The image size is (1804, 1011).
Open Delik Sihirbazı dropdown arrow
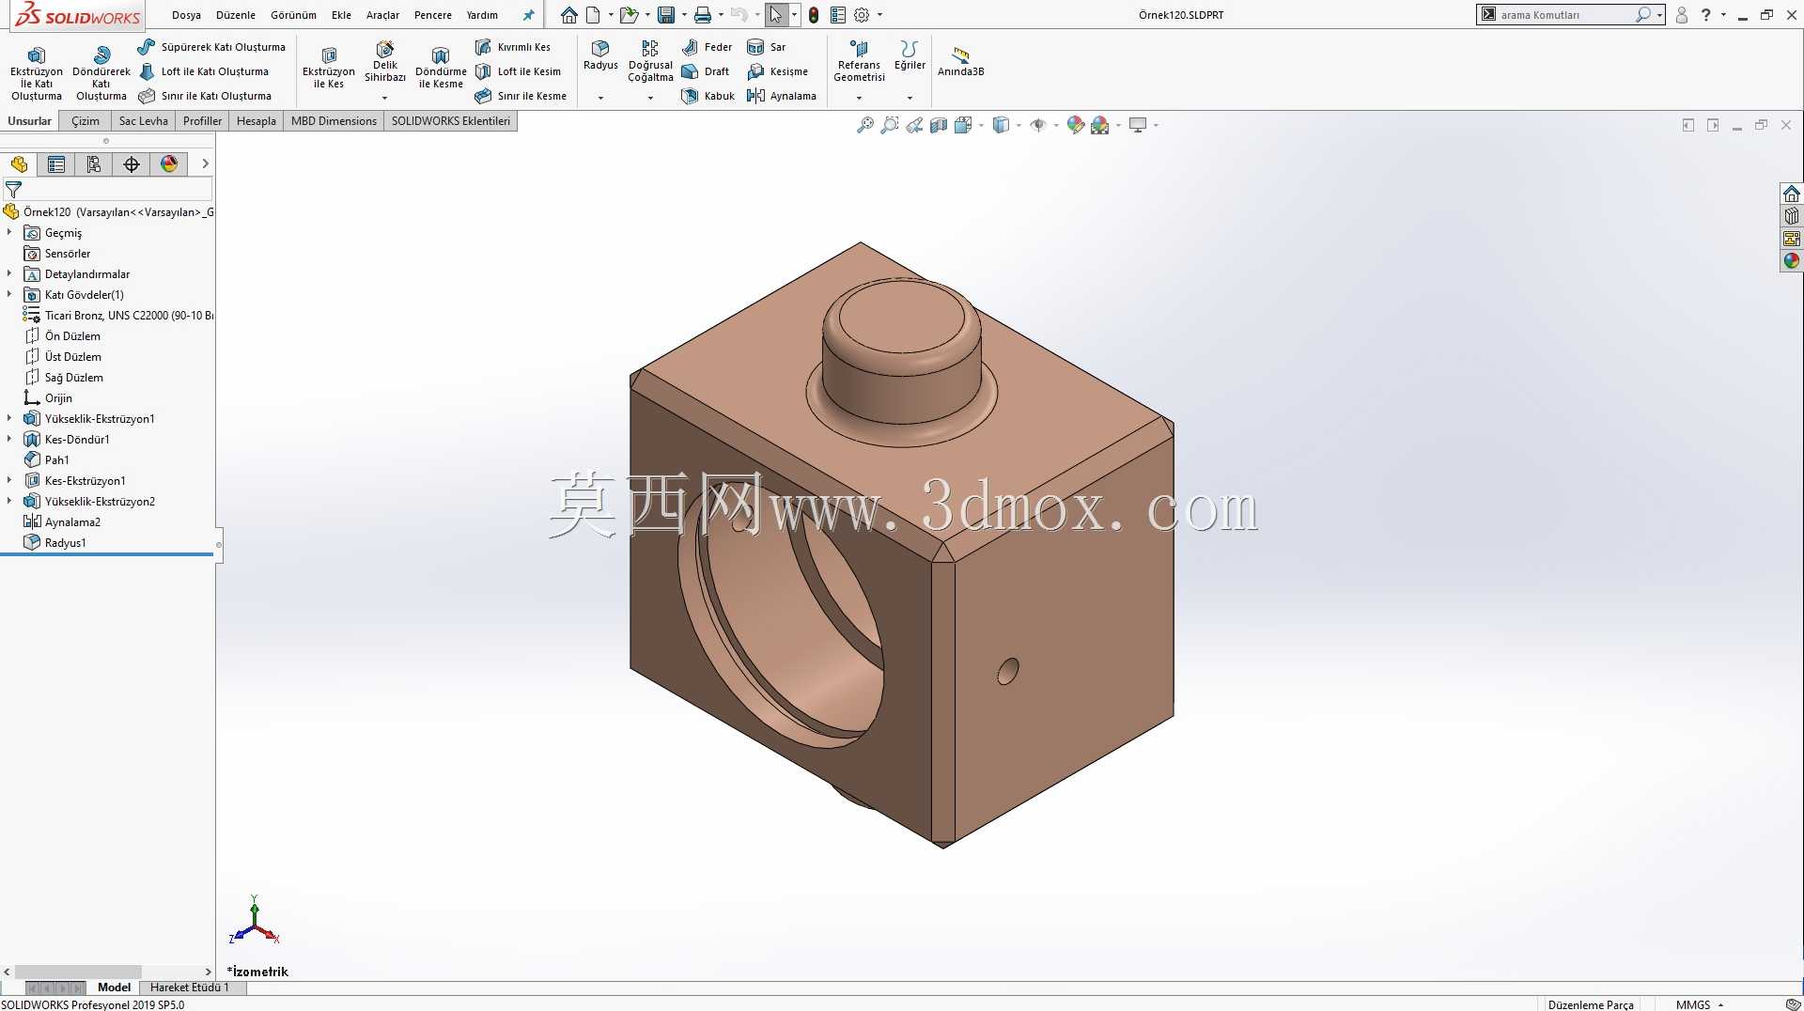(x=384, y=98)
